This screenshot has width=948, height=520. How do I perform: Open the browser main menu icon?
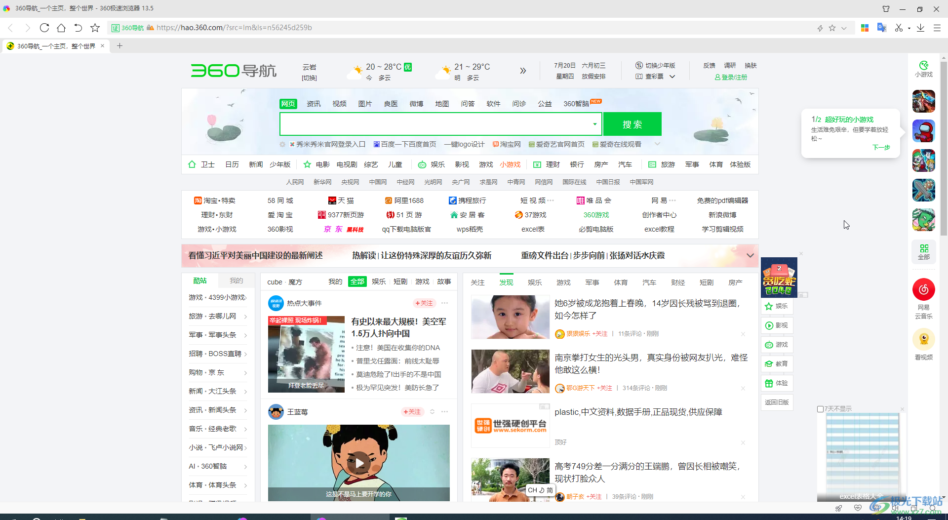point(937,28)
